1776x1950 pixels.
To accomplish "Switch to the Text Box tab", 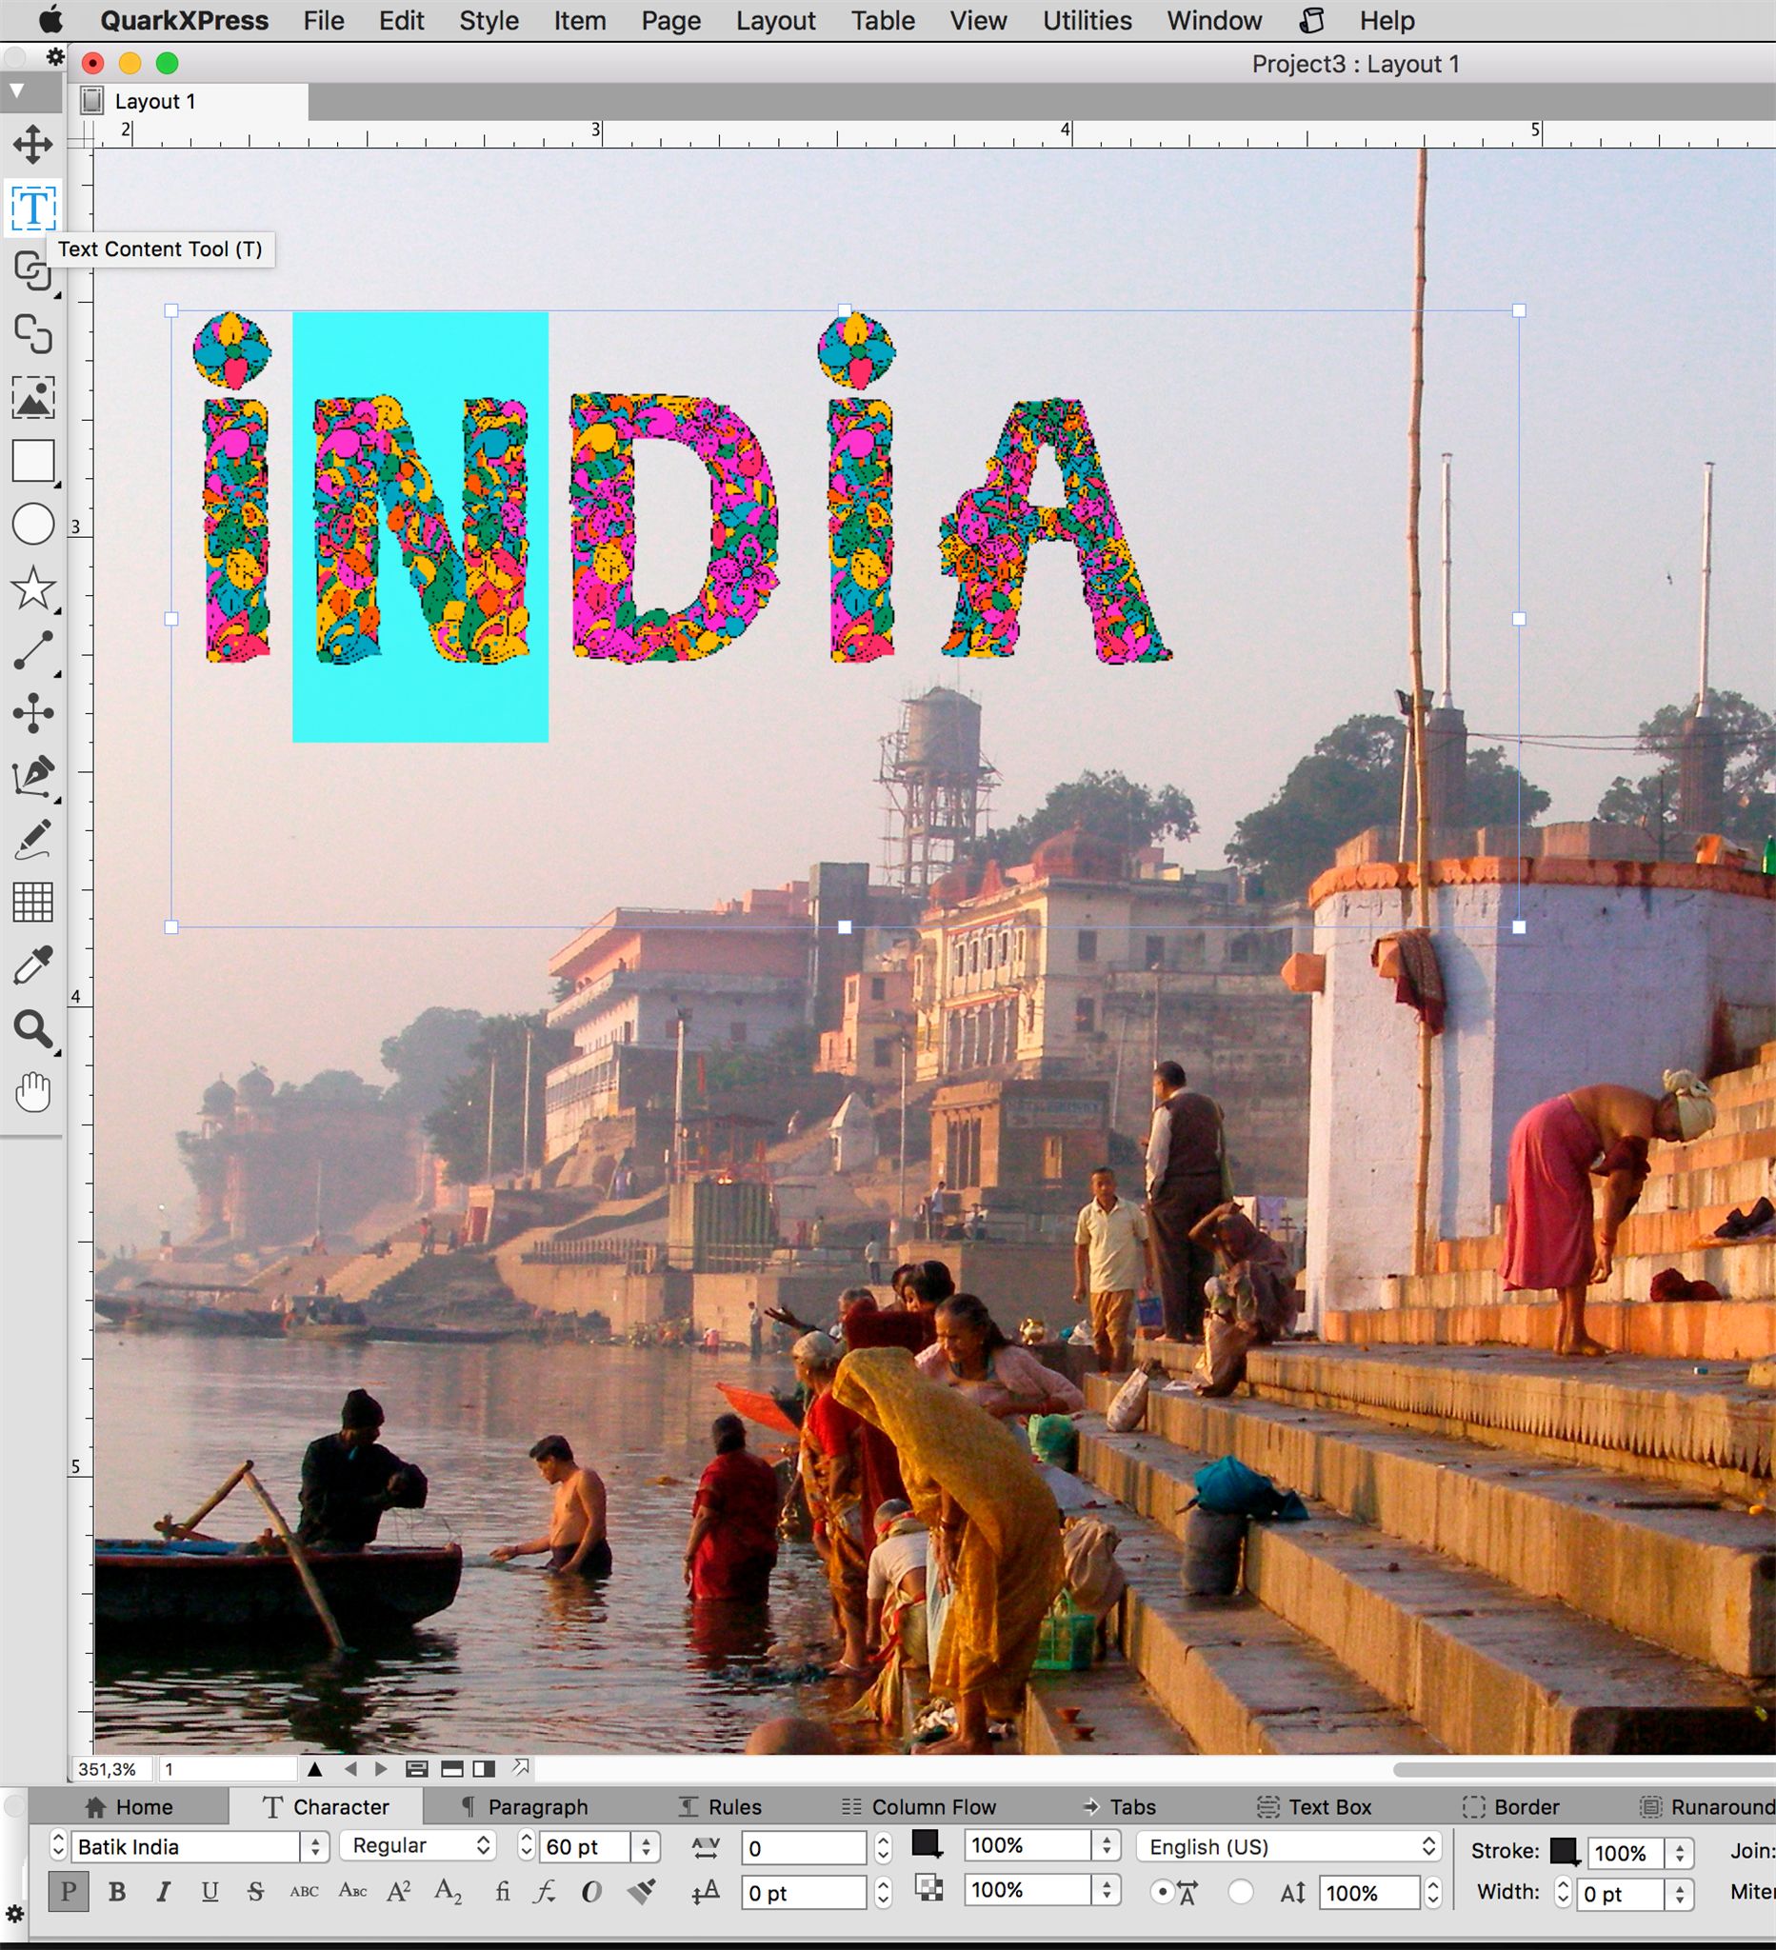I will (1315, 1807).
